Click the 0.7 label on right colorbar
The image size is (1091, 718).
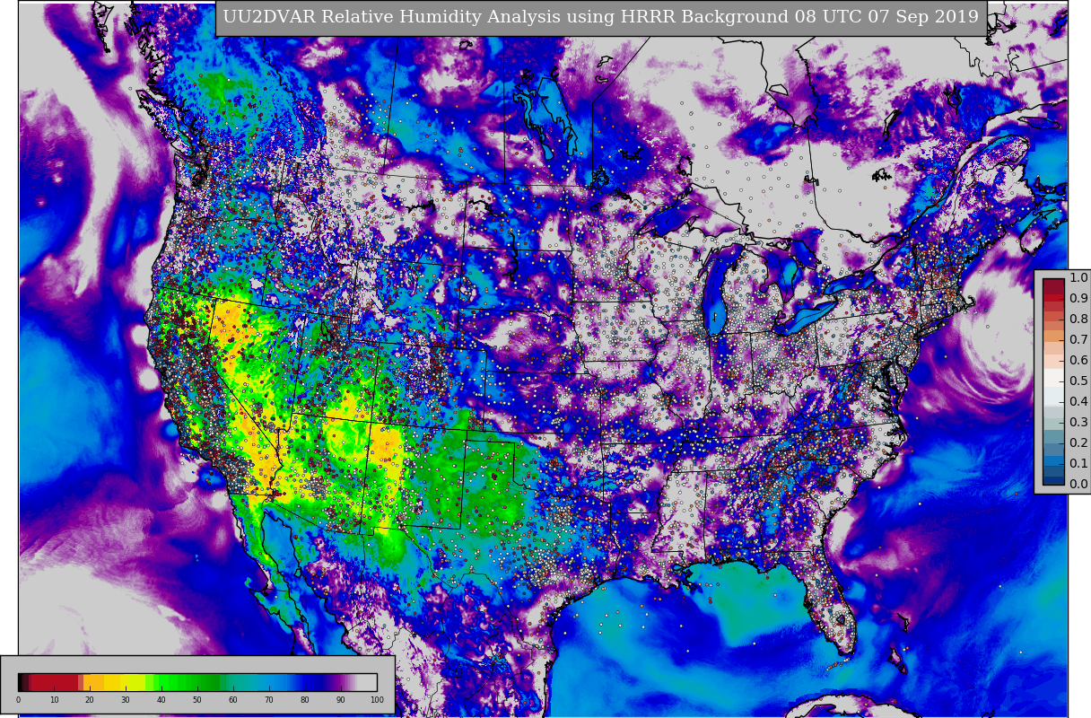pos(1078,339)
